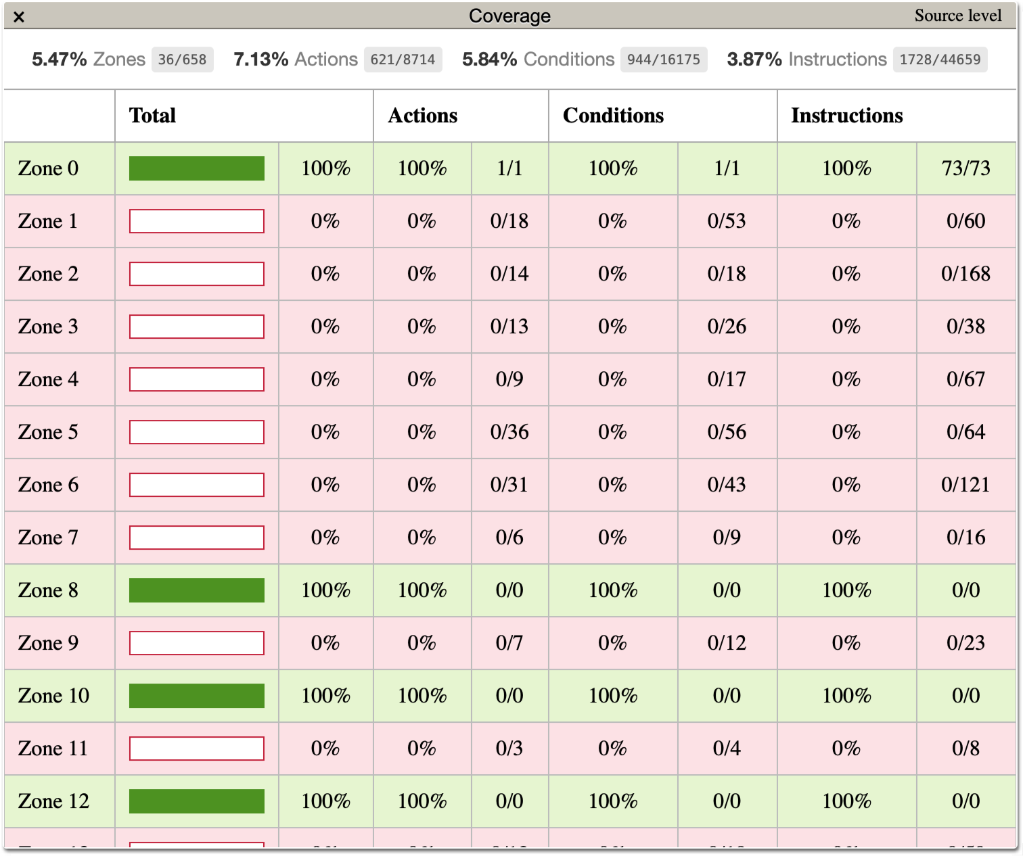Select the 0/4 conditions cell in Zone 11
1023x856 pixels.
coord(727,748)
